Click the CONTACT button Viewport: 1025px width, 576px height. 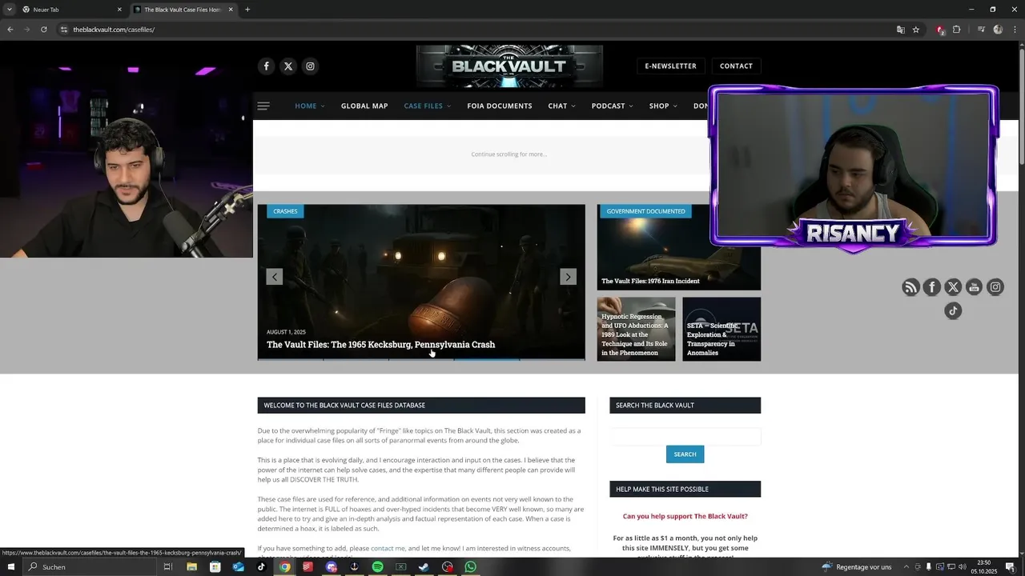(736, 66)
